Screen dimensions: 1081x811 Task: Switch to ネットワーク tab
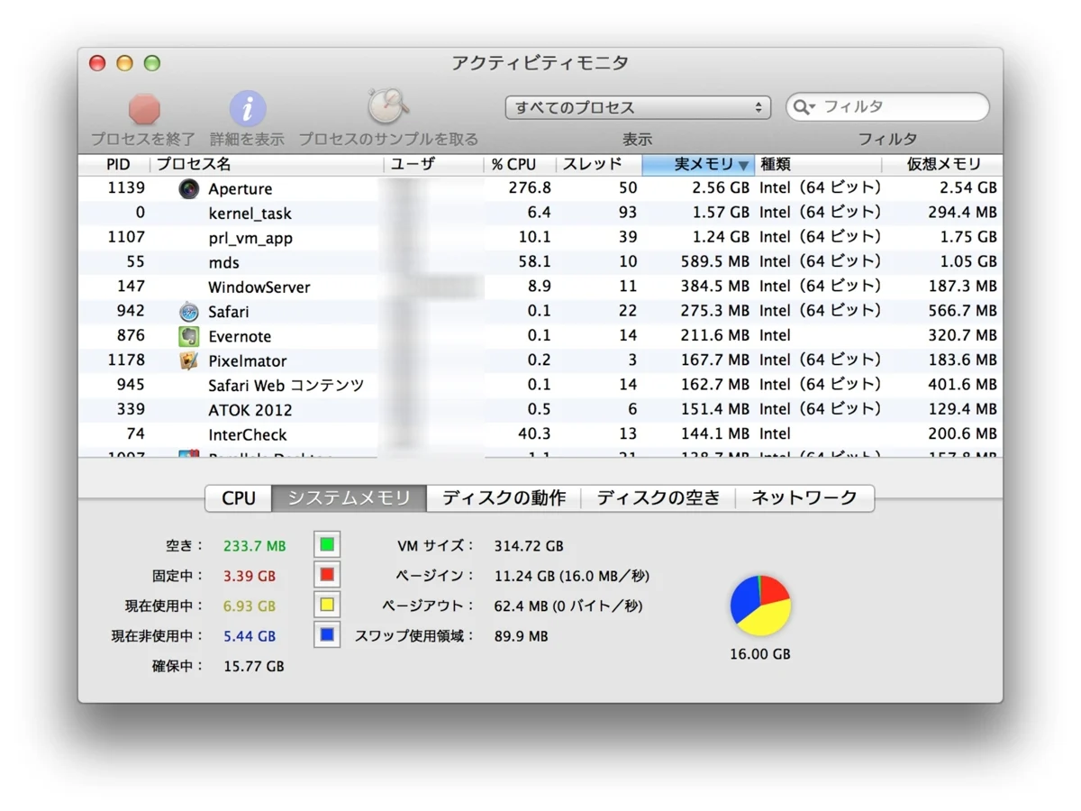804,498
